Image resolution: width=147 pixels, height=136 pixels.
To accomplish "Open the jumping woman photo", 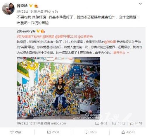I will coord(58,88).
